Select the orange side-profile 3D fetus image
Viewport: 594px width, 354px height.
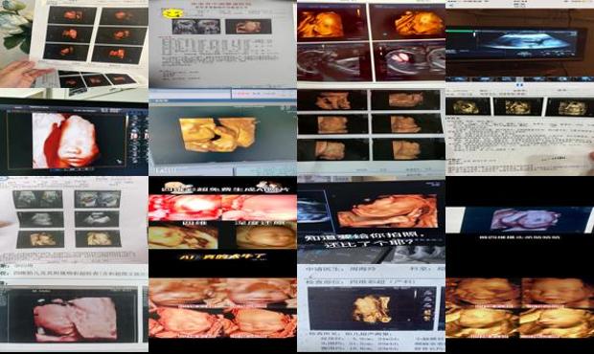(387, 211)
